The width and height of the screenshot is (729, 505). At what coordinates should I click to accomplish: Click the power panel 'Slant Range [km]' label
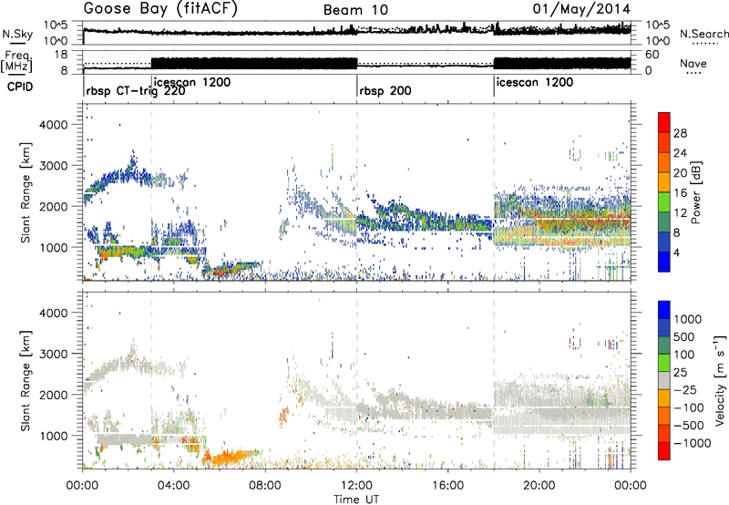(26, 192)
